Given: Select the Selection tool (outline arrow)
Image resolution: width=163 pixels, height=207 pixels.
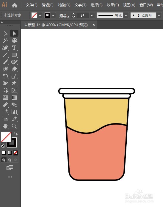Looking at the screenshot, I should pyautogui.click(x=5, y=33).
